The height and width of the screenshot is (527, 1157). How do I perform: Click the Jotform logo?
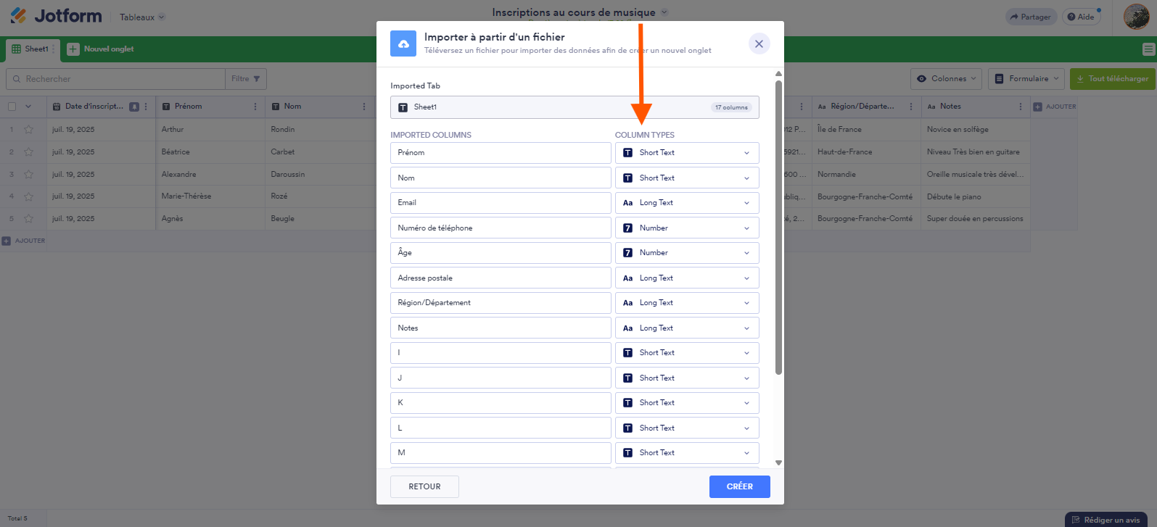click(57, 16)
